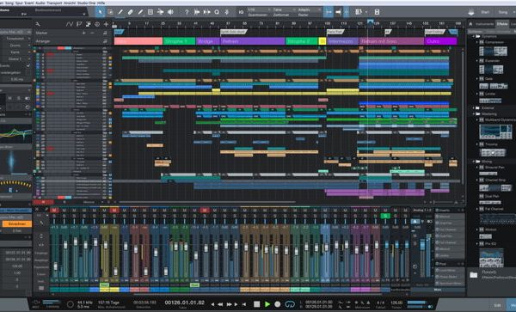Select the Bridge arranger section

coord(207,41)
